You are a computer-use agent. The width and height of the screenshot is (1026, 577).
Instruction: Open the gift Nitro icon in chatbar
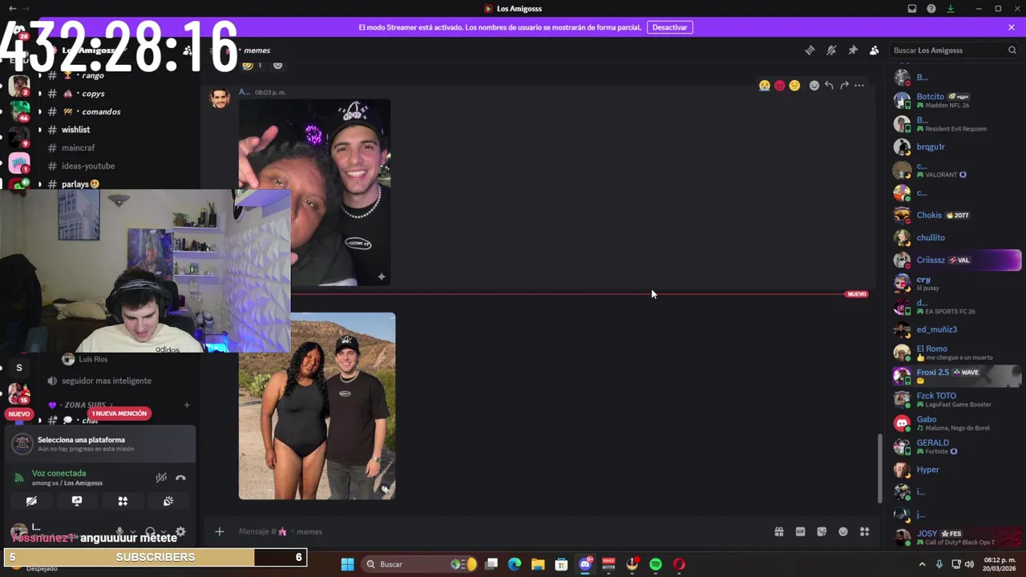click(778, 531)
